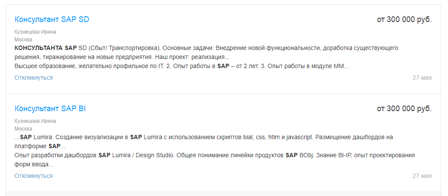Click the платформе SAP... text line

click(x=40, y=146)
